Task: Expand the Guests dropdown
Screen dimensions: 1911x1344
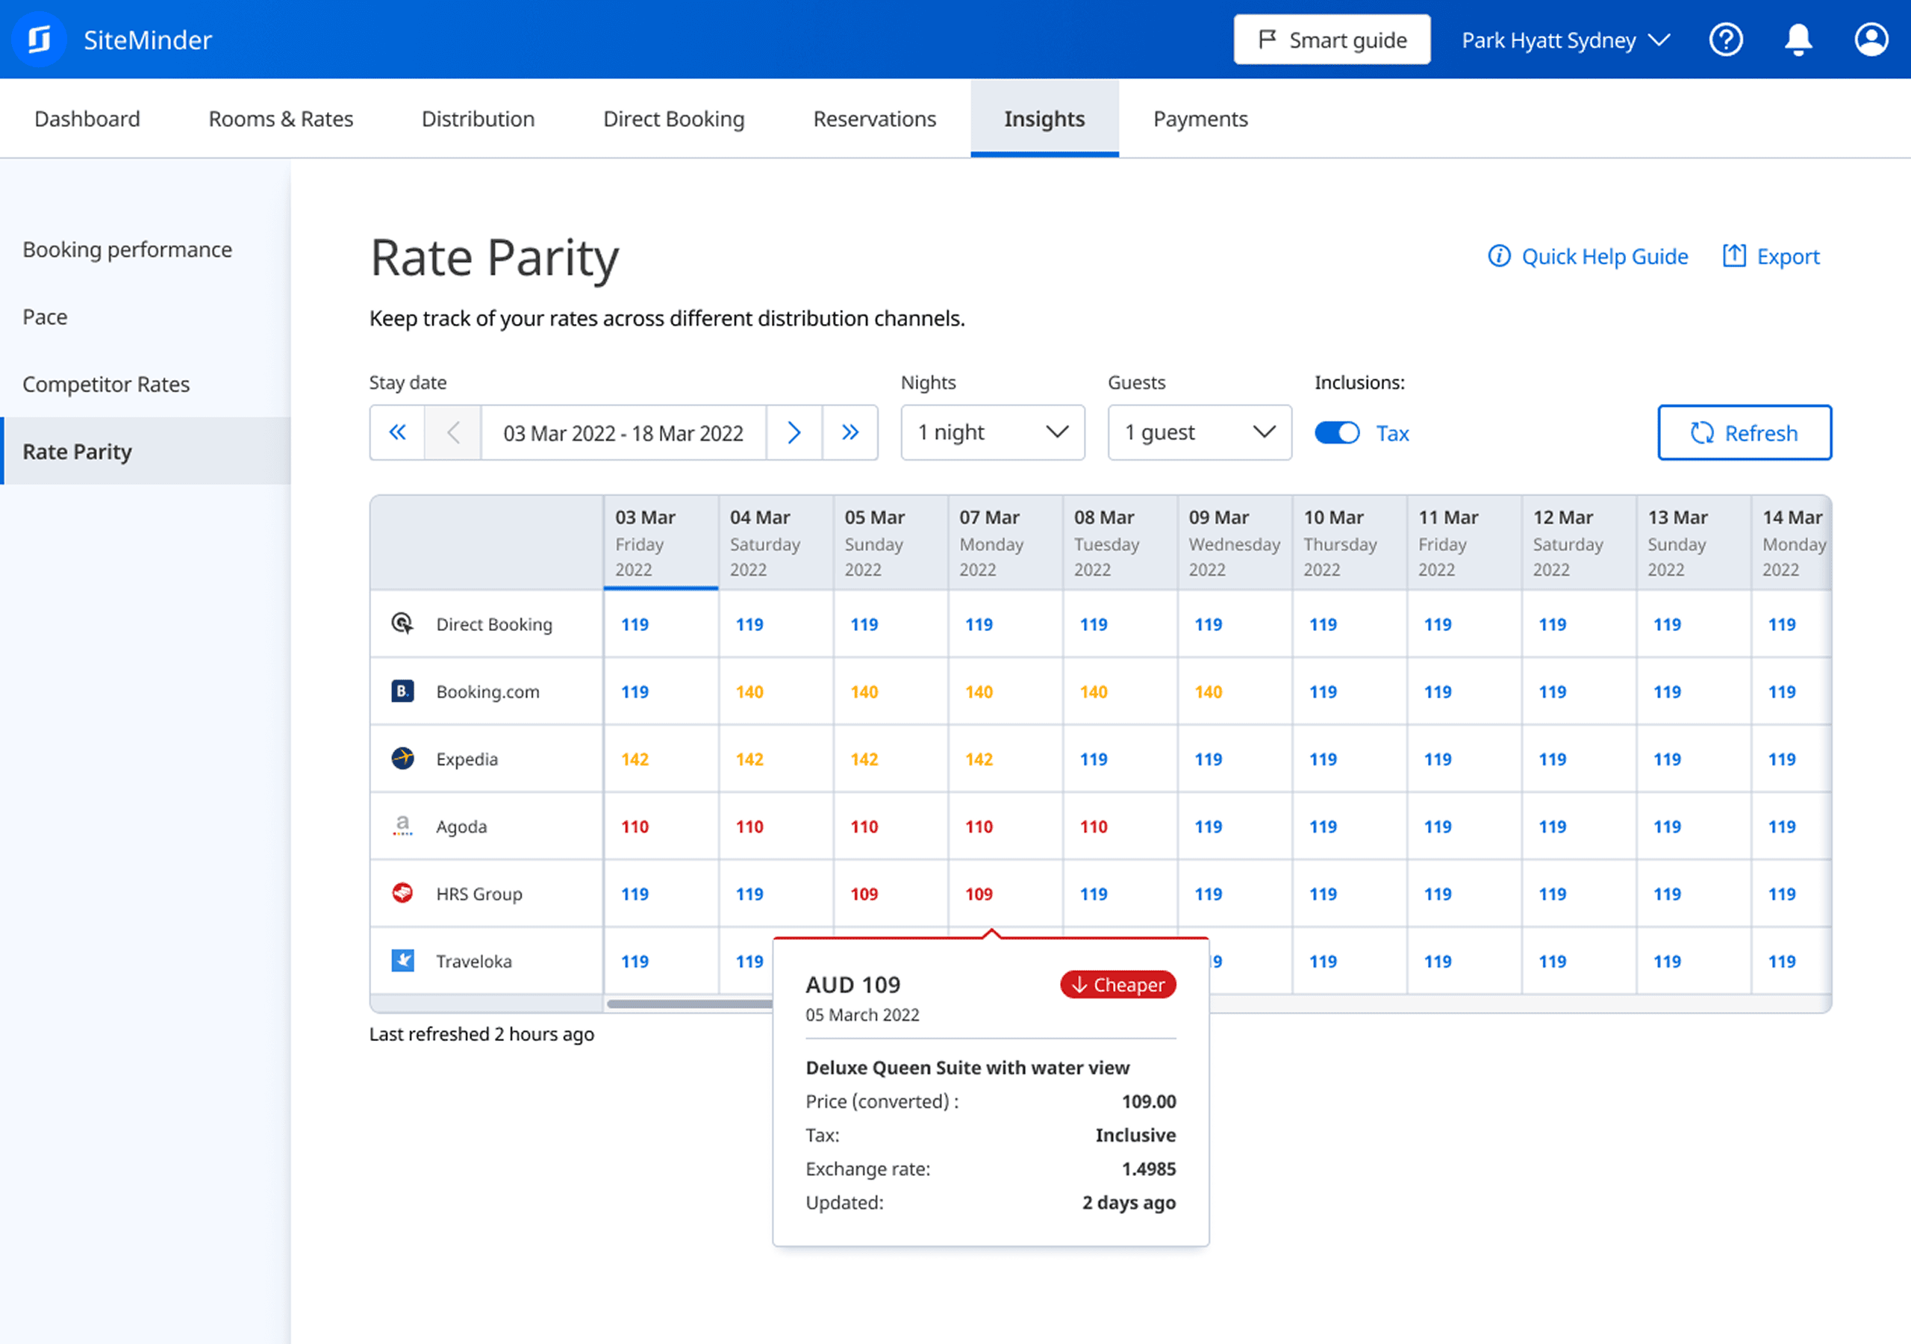Action: click(x=1199, y=432)
